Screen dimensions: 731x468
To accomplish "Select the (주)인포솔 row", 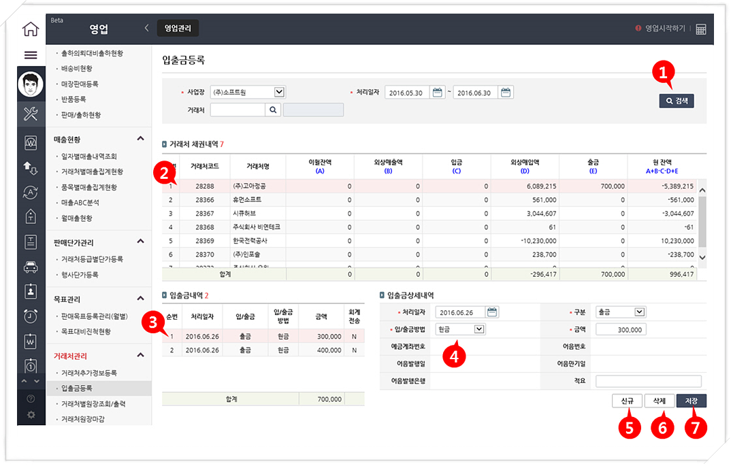I will (x=429, y=254).
